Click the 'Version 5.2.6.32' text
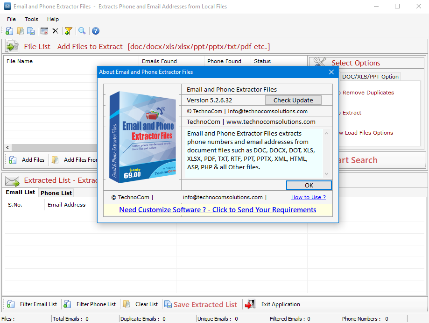 (x=209, y=100)
